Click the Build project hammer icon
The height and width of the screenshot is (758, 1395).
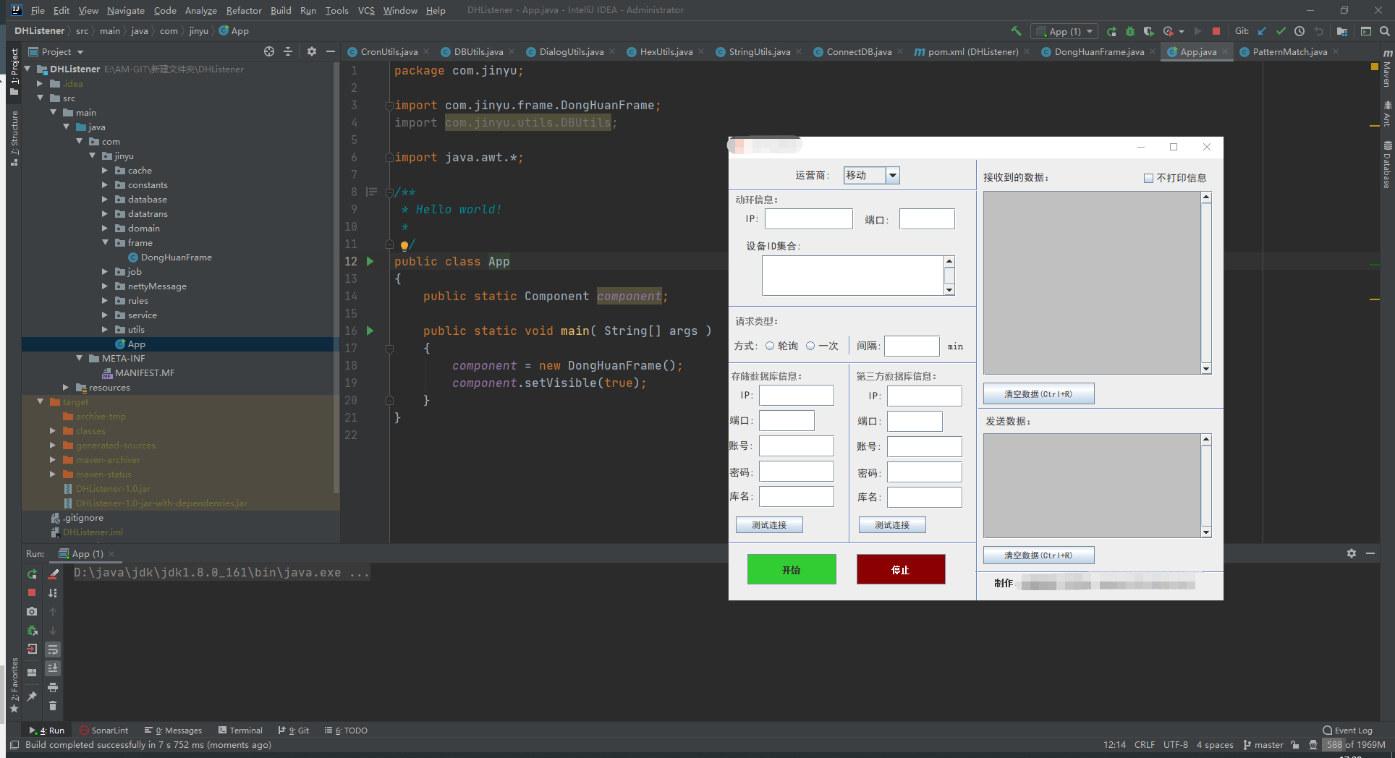pyautogui.click(x=1016, y=31)
